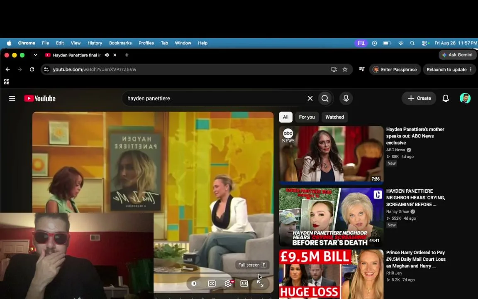Open the Tab menu

tap(165, 43)
